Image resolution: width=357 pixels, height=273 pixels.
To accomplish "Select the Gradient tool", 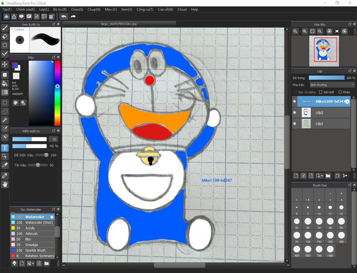I will 5,92.
